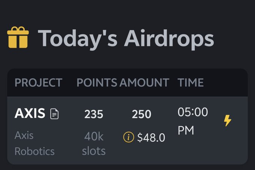Click the PM text under 05:00
Viewport: 255px width, 170px height.
(x=186, y=130)
